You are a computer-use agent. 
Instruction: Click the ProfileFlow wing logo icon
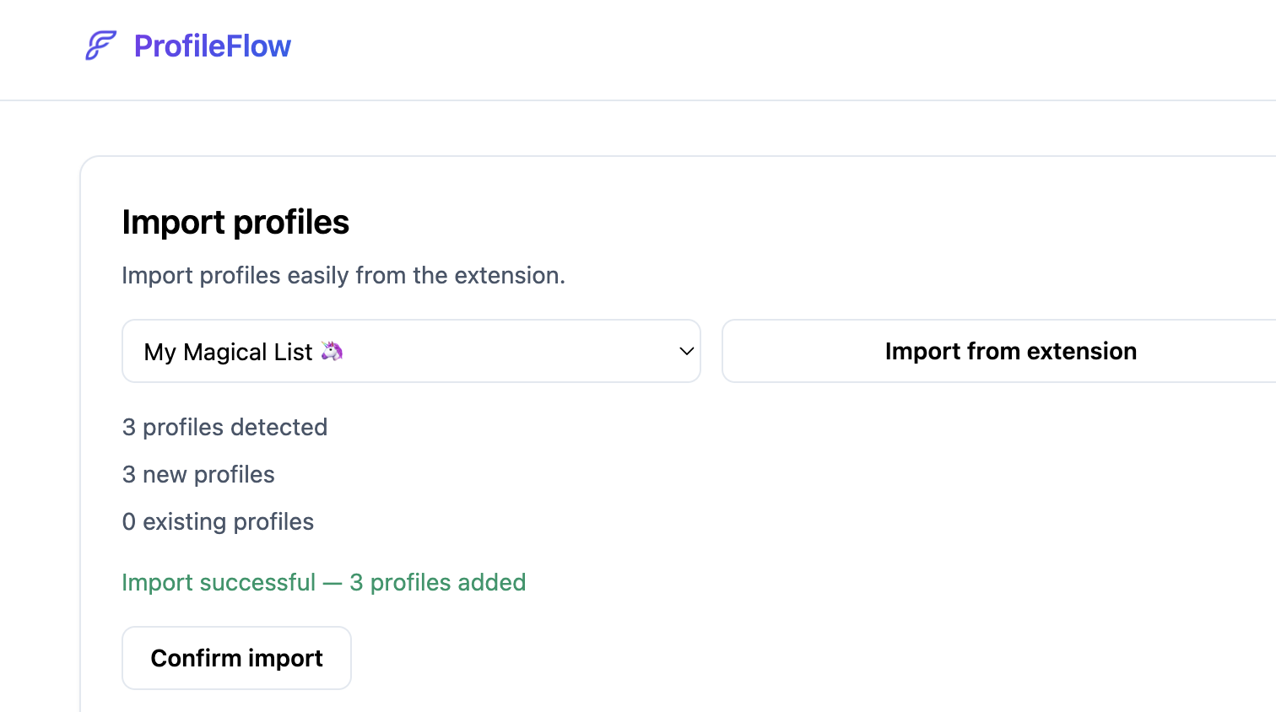tap(100, 46)
